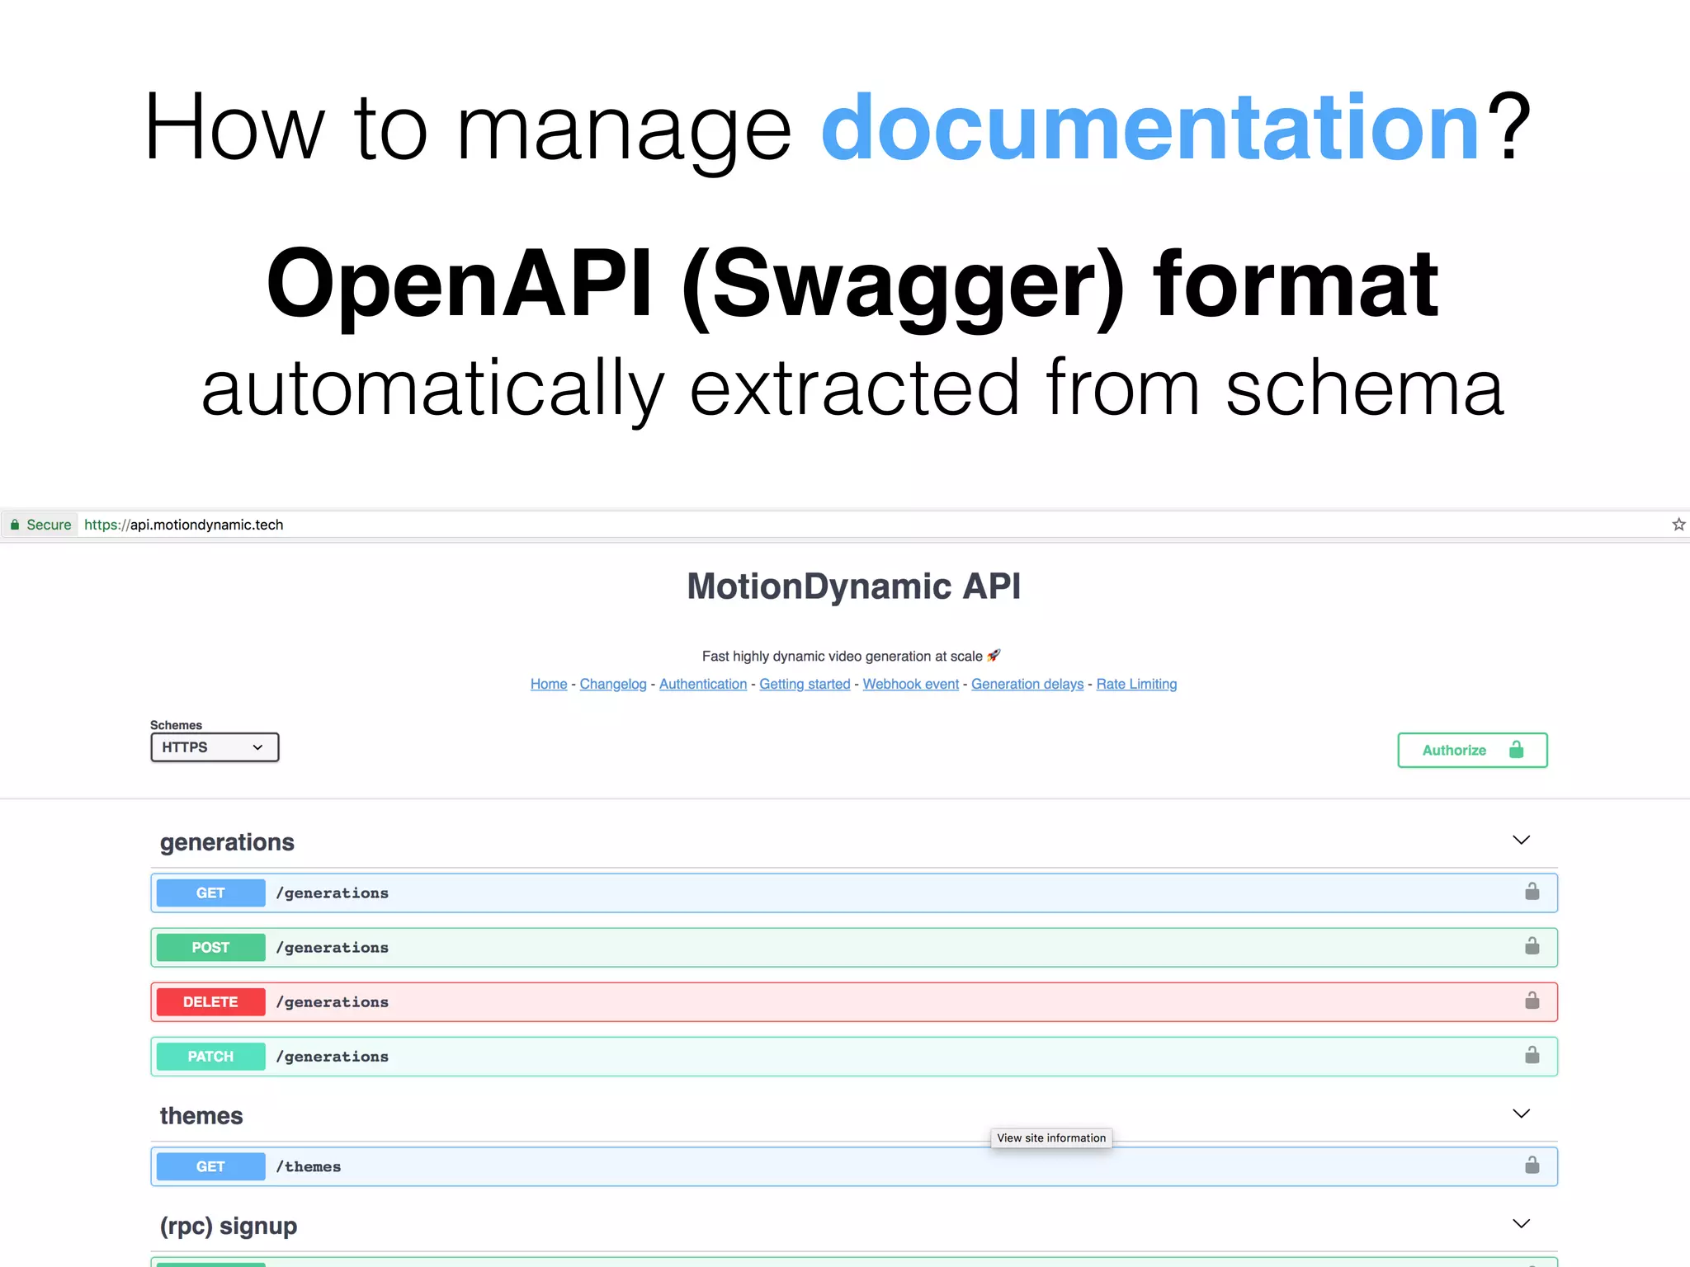Open the Getting started link

tap(805, 684)
